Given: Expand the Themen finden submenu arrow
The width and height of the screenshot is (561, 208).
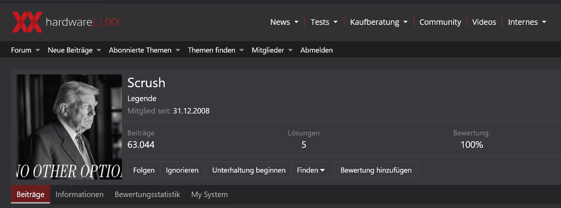Looking at the screenshot, I should click(x=242, y=50).
